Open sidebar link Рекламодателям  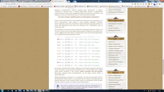pyautogui.click(x=113, y=64)
